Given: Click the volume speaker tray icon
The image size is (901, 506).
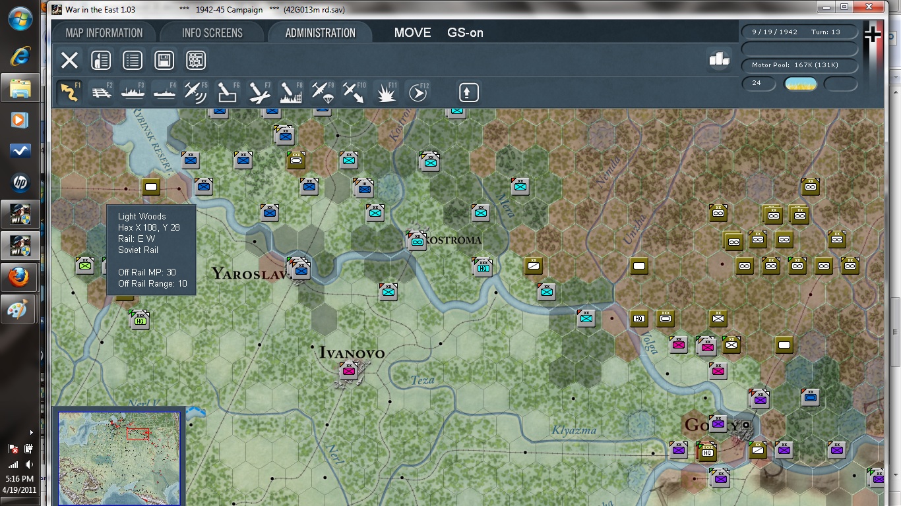Looking at the screenshot, I should click(x=29, y=464).
